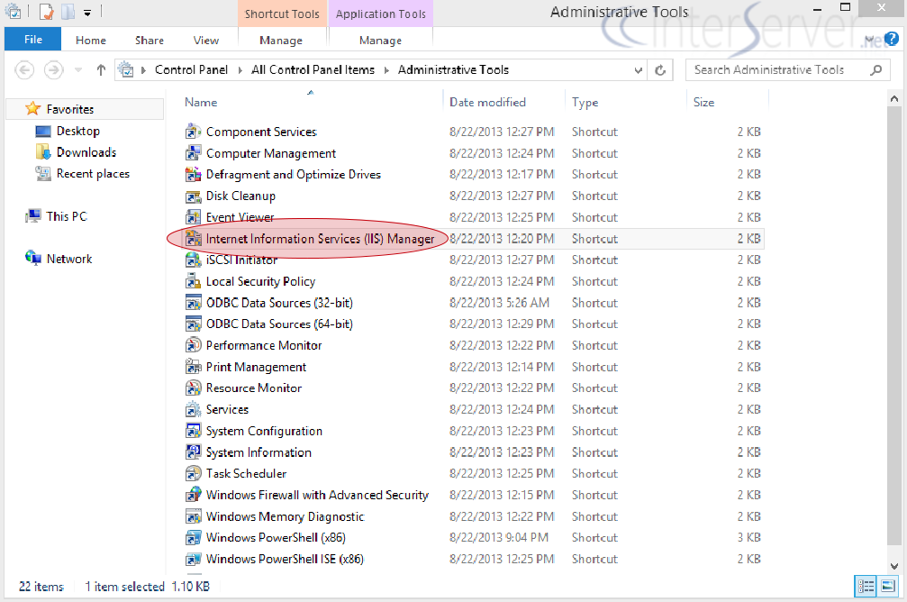The width and height of the screenshot is (907, 602).
Task: Open the File menu
Action: 33,40
